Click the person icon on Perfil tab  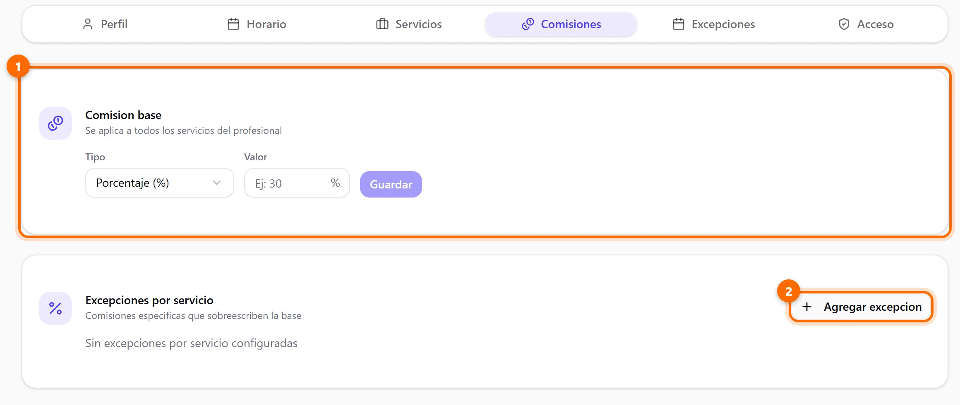click(88, 24)
